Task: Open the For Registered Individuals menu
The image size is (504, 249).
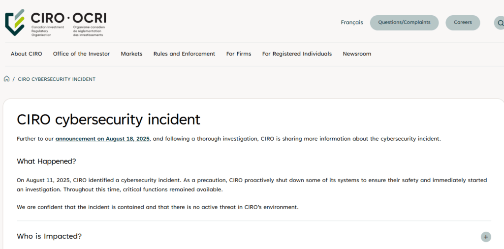Action: tap(297, 54)
